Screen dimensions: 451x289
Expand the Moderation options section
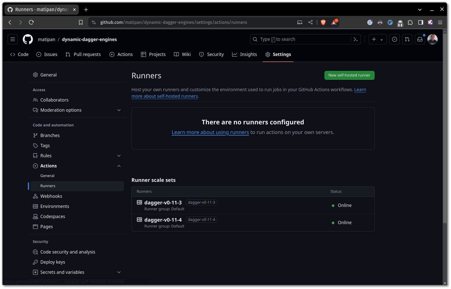coord(119,110)
